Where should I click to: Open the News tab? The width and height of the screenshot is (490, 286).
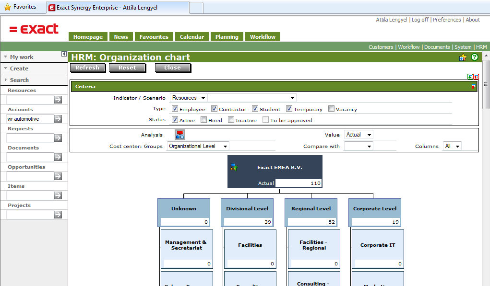(121, 37)
